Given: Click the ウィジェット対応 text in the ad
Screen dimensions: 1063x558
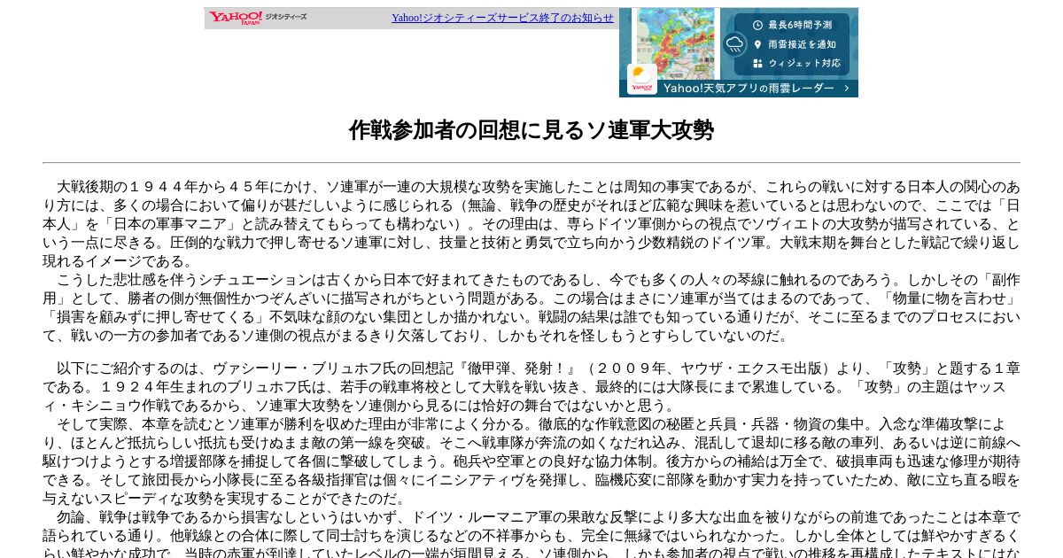Looking at the screenshot, I should click(804, 64).
